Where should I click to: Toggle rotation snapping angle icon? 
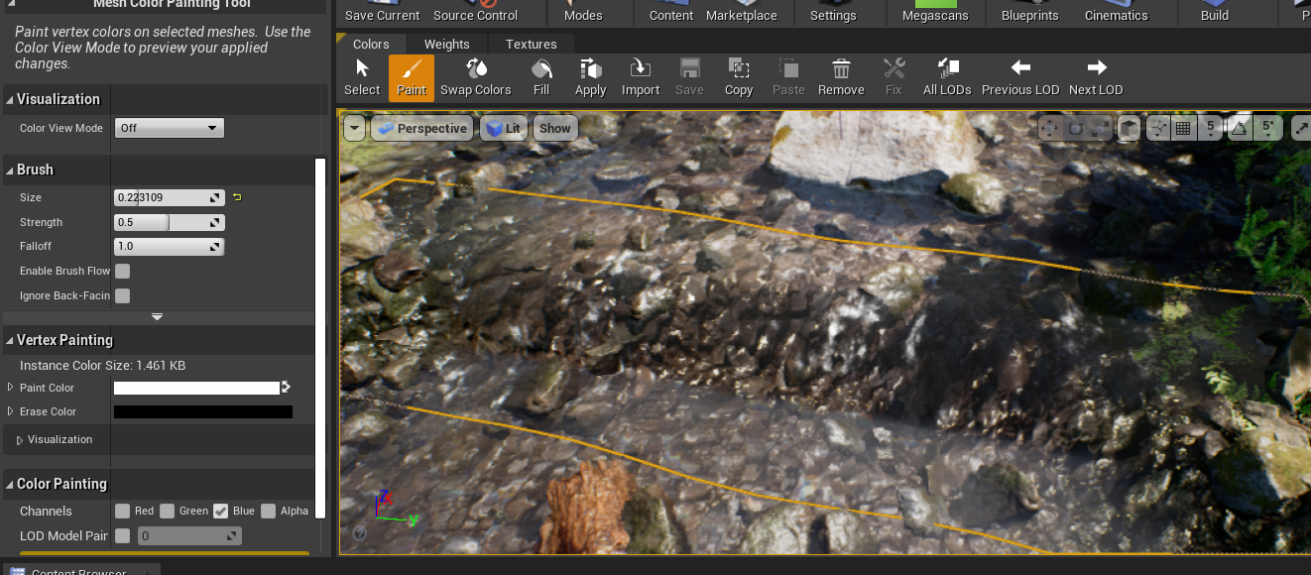point(1240,128)
